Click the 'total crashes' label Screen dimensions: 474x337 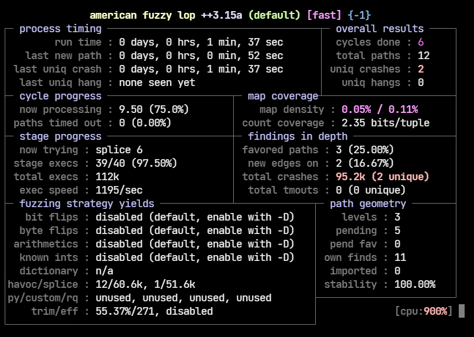(280, 177)
